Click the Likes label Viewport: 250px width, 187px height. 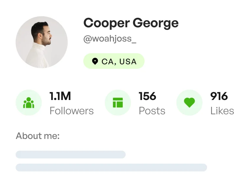click(x=222, y=111)
